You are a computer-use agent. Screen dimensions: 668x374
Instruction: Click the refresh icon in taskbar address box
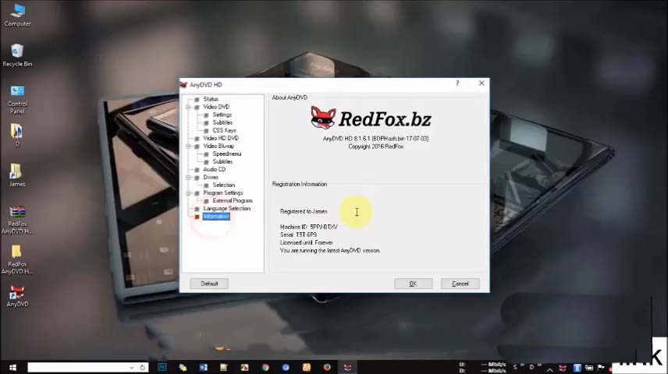click(142, 367)
